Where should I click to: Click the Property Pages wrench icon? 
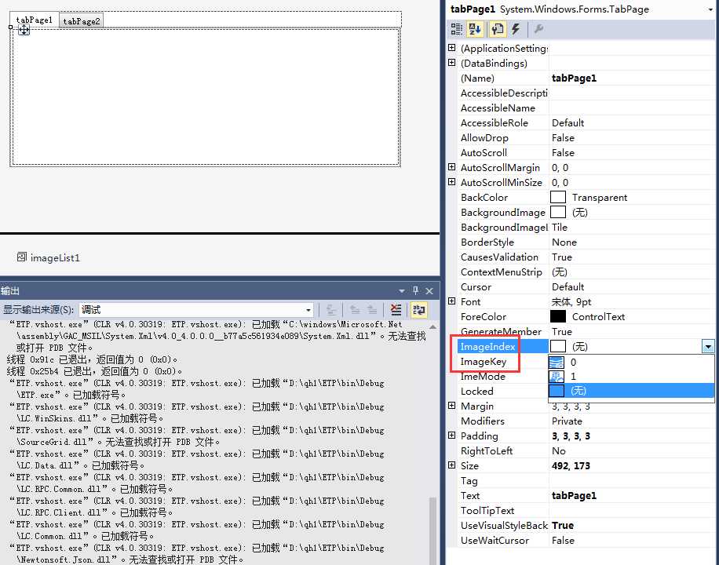pyautogui.click(x=538, y=29)
